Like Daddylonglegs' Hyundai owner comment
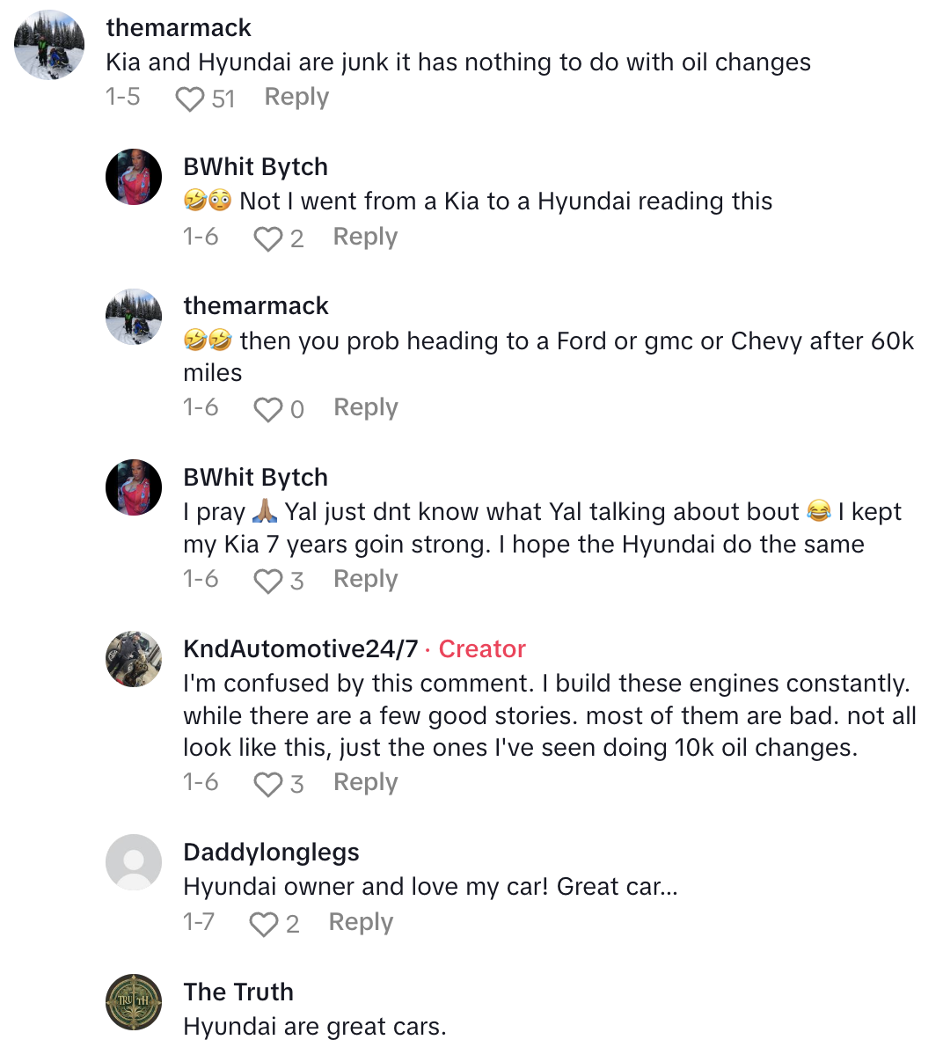 pos(263,924)
